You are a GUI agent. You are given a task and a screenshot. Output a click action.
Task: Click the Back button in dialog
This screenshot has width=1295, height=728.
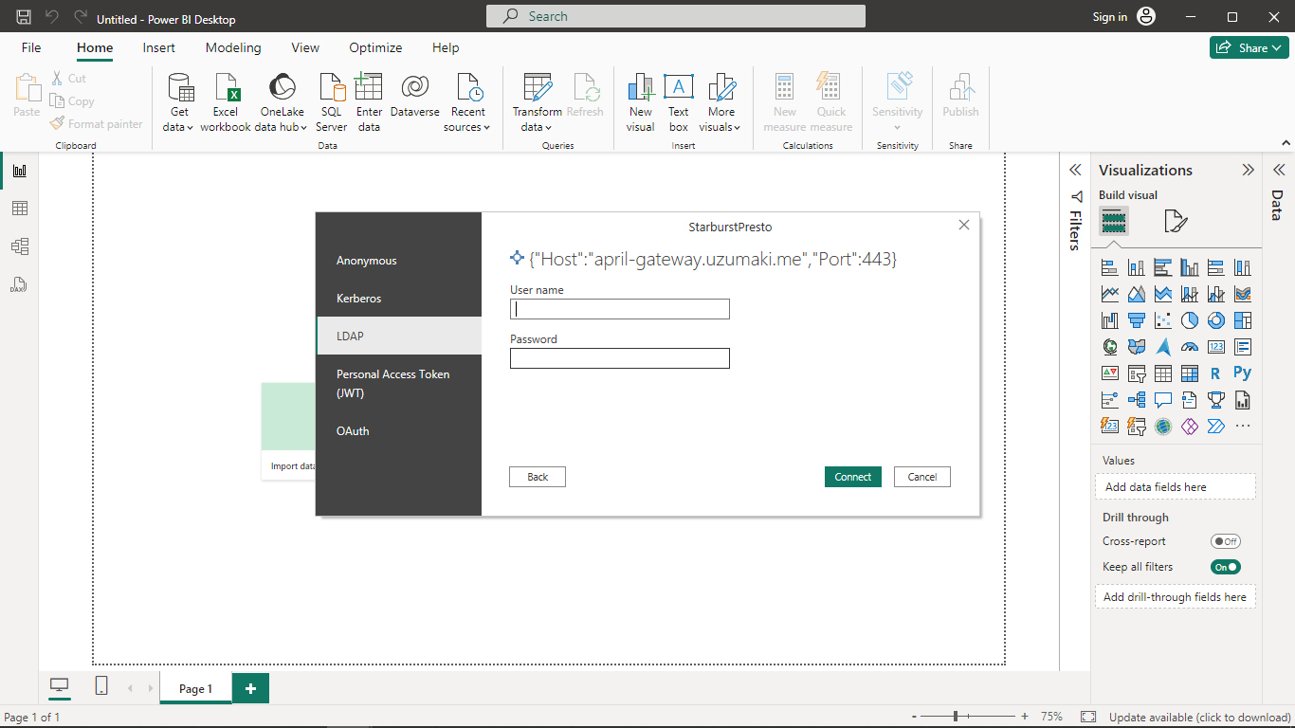(x=538, y=477)
